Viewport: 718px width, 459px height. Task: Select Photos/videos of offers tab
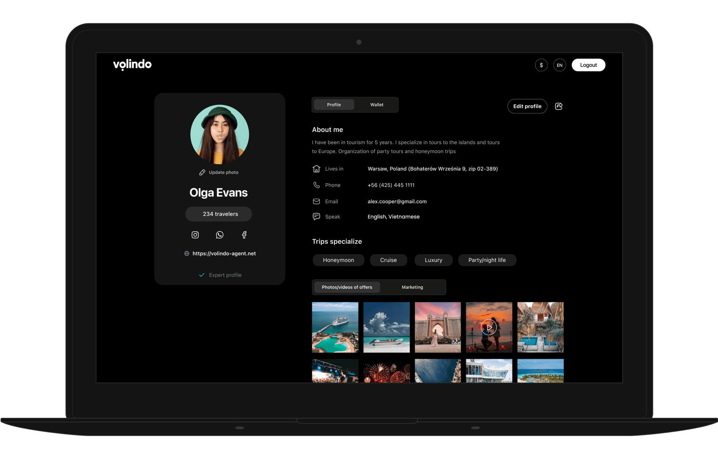[347, 287]
